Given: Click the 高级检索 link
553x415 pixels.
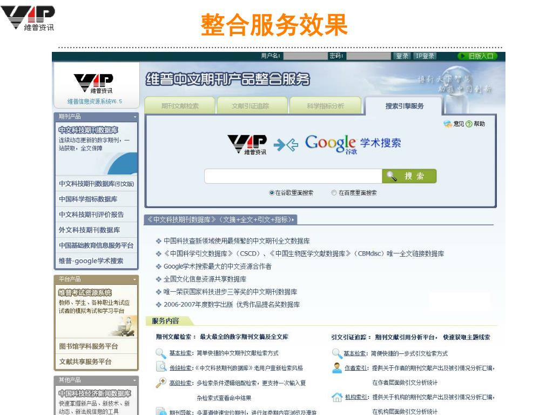Looking at the screenshot, I should [180, 383].
